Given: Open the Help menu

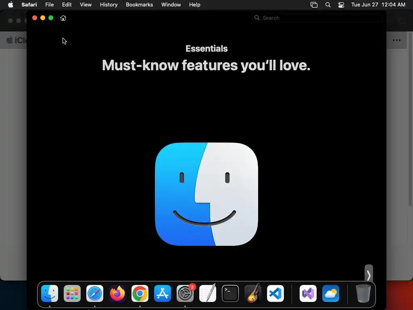Looking at the screenshot, I should (195, 5).
